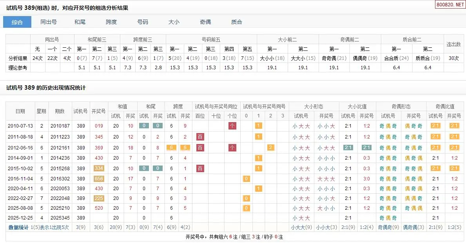Select the 和尾 tab
This screenshot has height=243, width=466.
point(80,22)
